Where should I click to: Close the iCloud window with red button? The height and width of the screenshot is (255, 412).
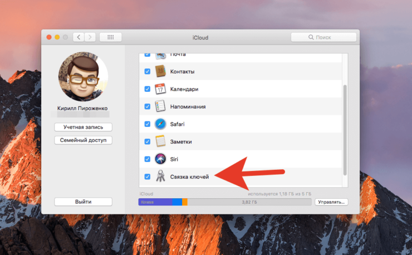click(x=49, y=37)
